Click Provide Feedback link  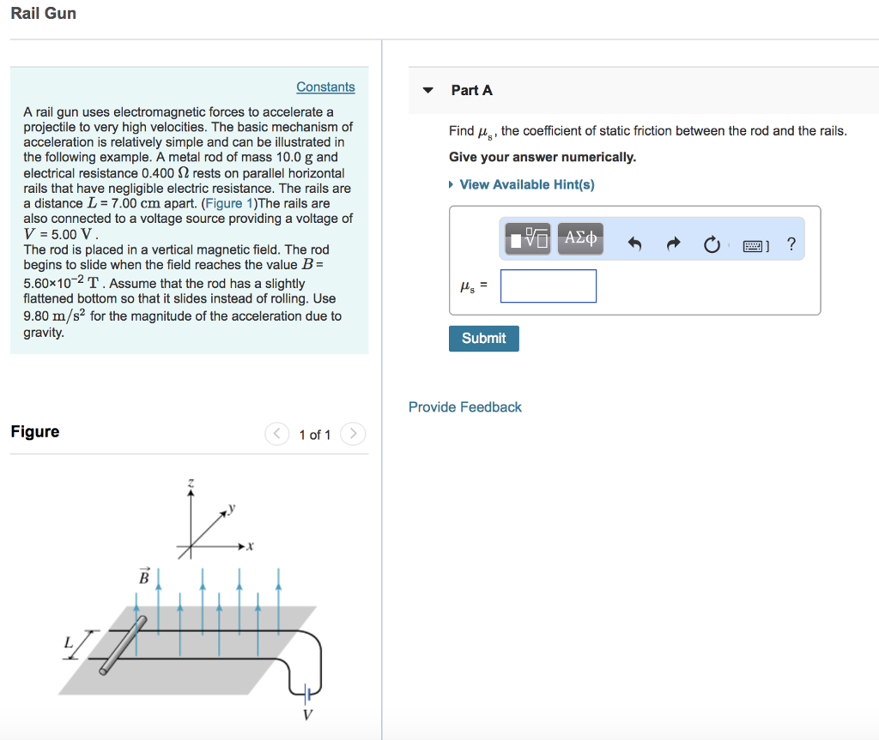[464, 406]
